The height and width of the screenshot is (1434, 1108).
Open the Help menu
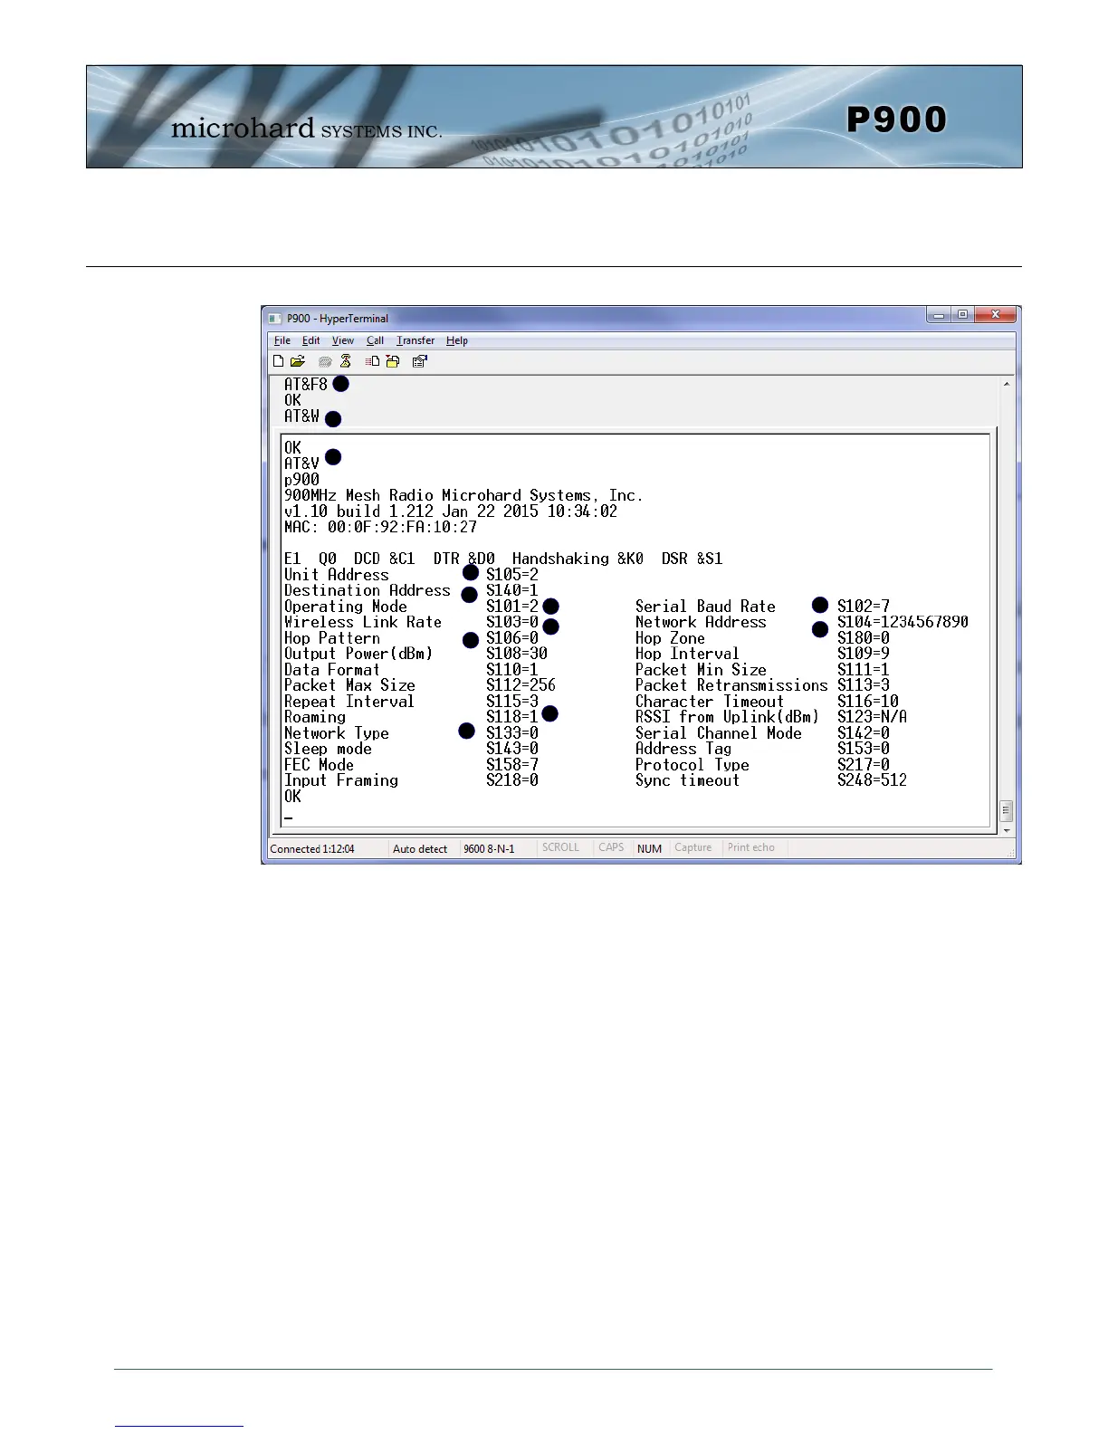click(x=457, y=340)
